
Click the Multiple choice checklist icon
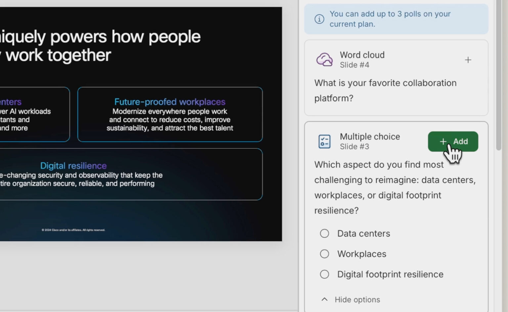click(324, 141)
